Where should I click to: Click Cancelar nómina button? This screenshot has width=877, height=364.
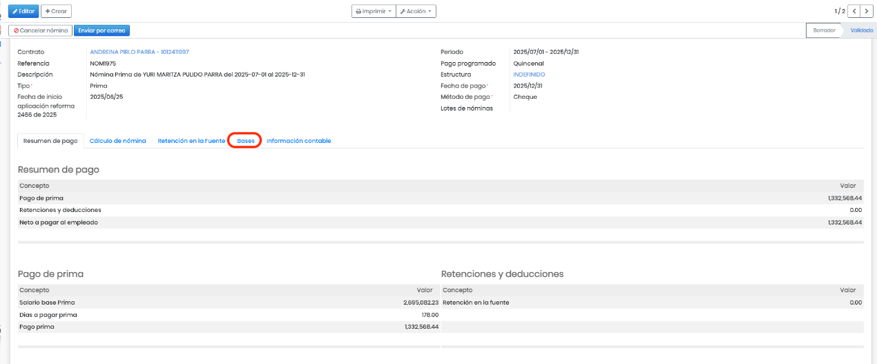click(x=40, y=30)
